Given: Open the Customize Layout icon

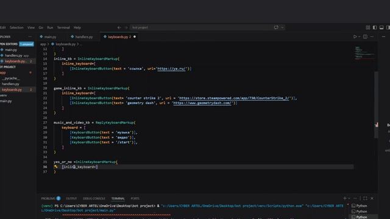Looking at the screenshot, I should click(368, 27).
